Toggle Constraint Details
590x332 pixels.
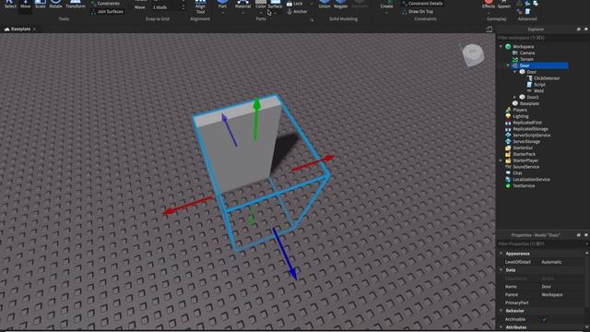(x=422, y=4)
